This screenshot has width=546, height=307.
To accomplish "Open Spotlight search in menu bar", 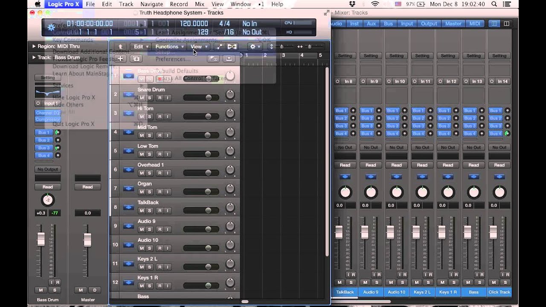I will (494, 4).
